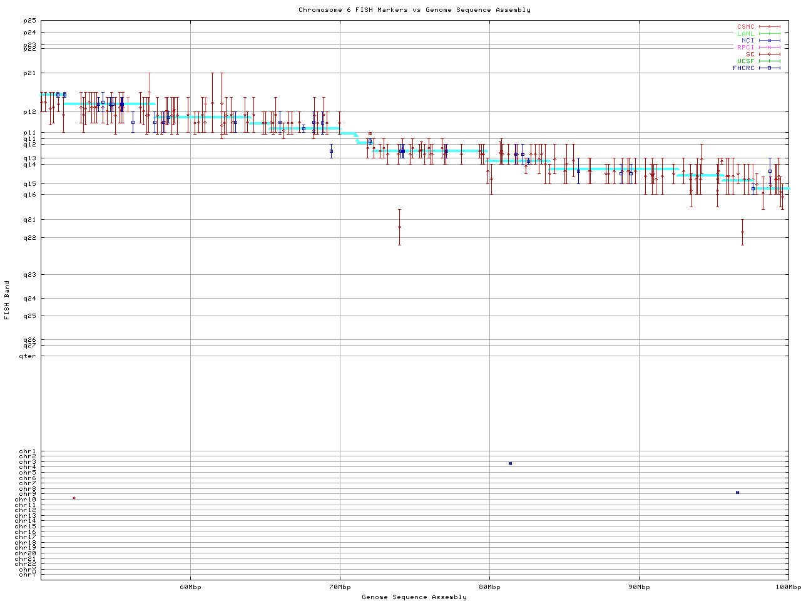Click the RPCI legend marker sample
This screenshot has height=601, width=801.
click(x=769, y=48)
